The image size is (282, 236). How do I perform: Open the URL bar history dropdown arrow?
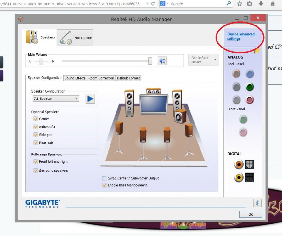coord(147,3)
